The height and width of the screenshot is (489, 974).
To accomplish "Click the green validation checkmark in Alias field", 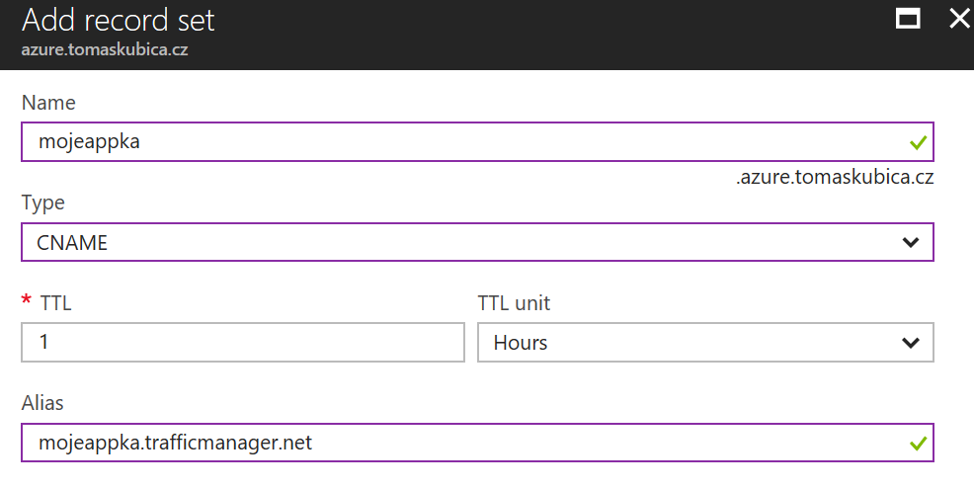I will click(x=918, y=443).
